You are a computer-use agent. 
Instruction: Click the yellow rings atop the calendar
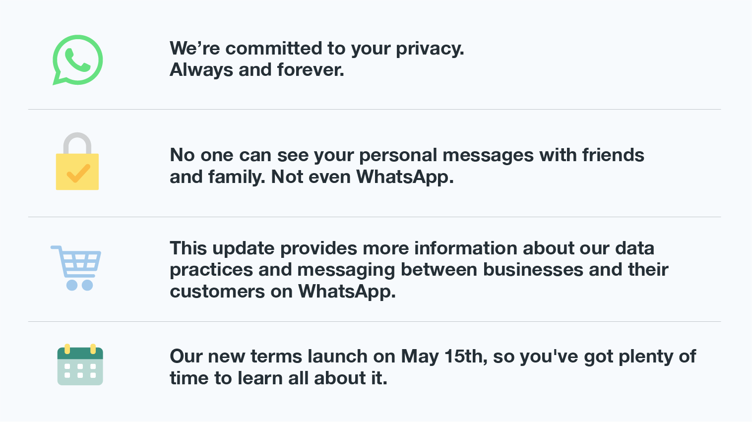80,349
